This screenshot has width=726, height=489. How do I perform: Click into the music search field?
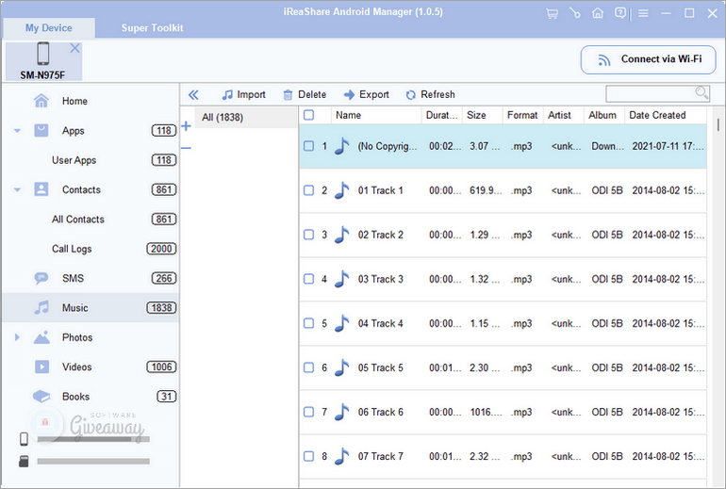click(650, 93)
